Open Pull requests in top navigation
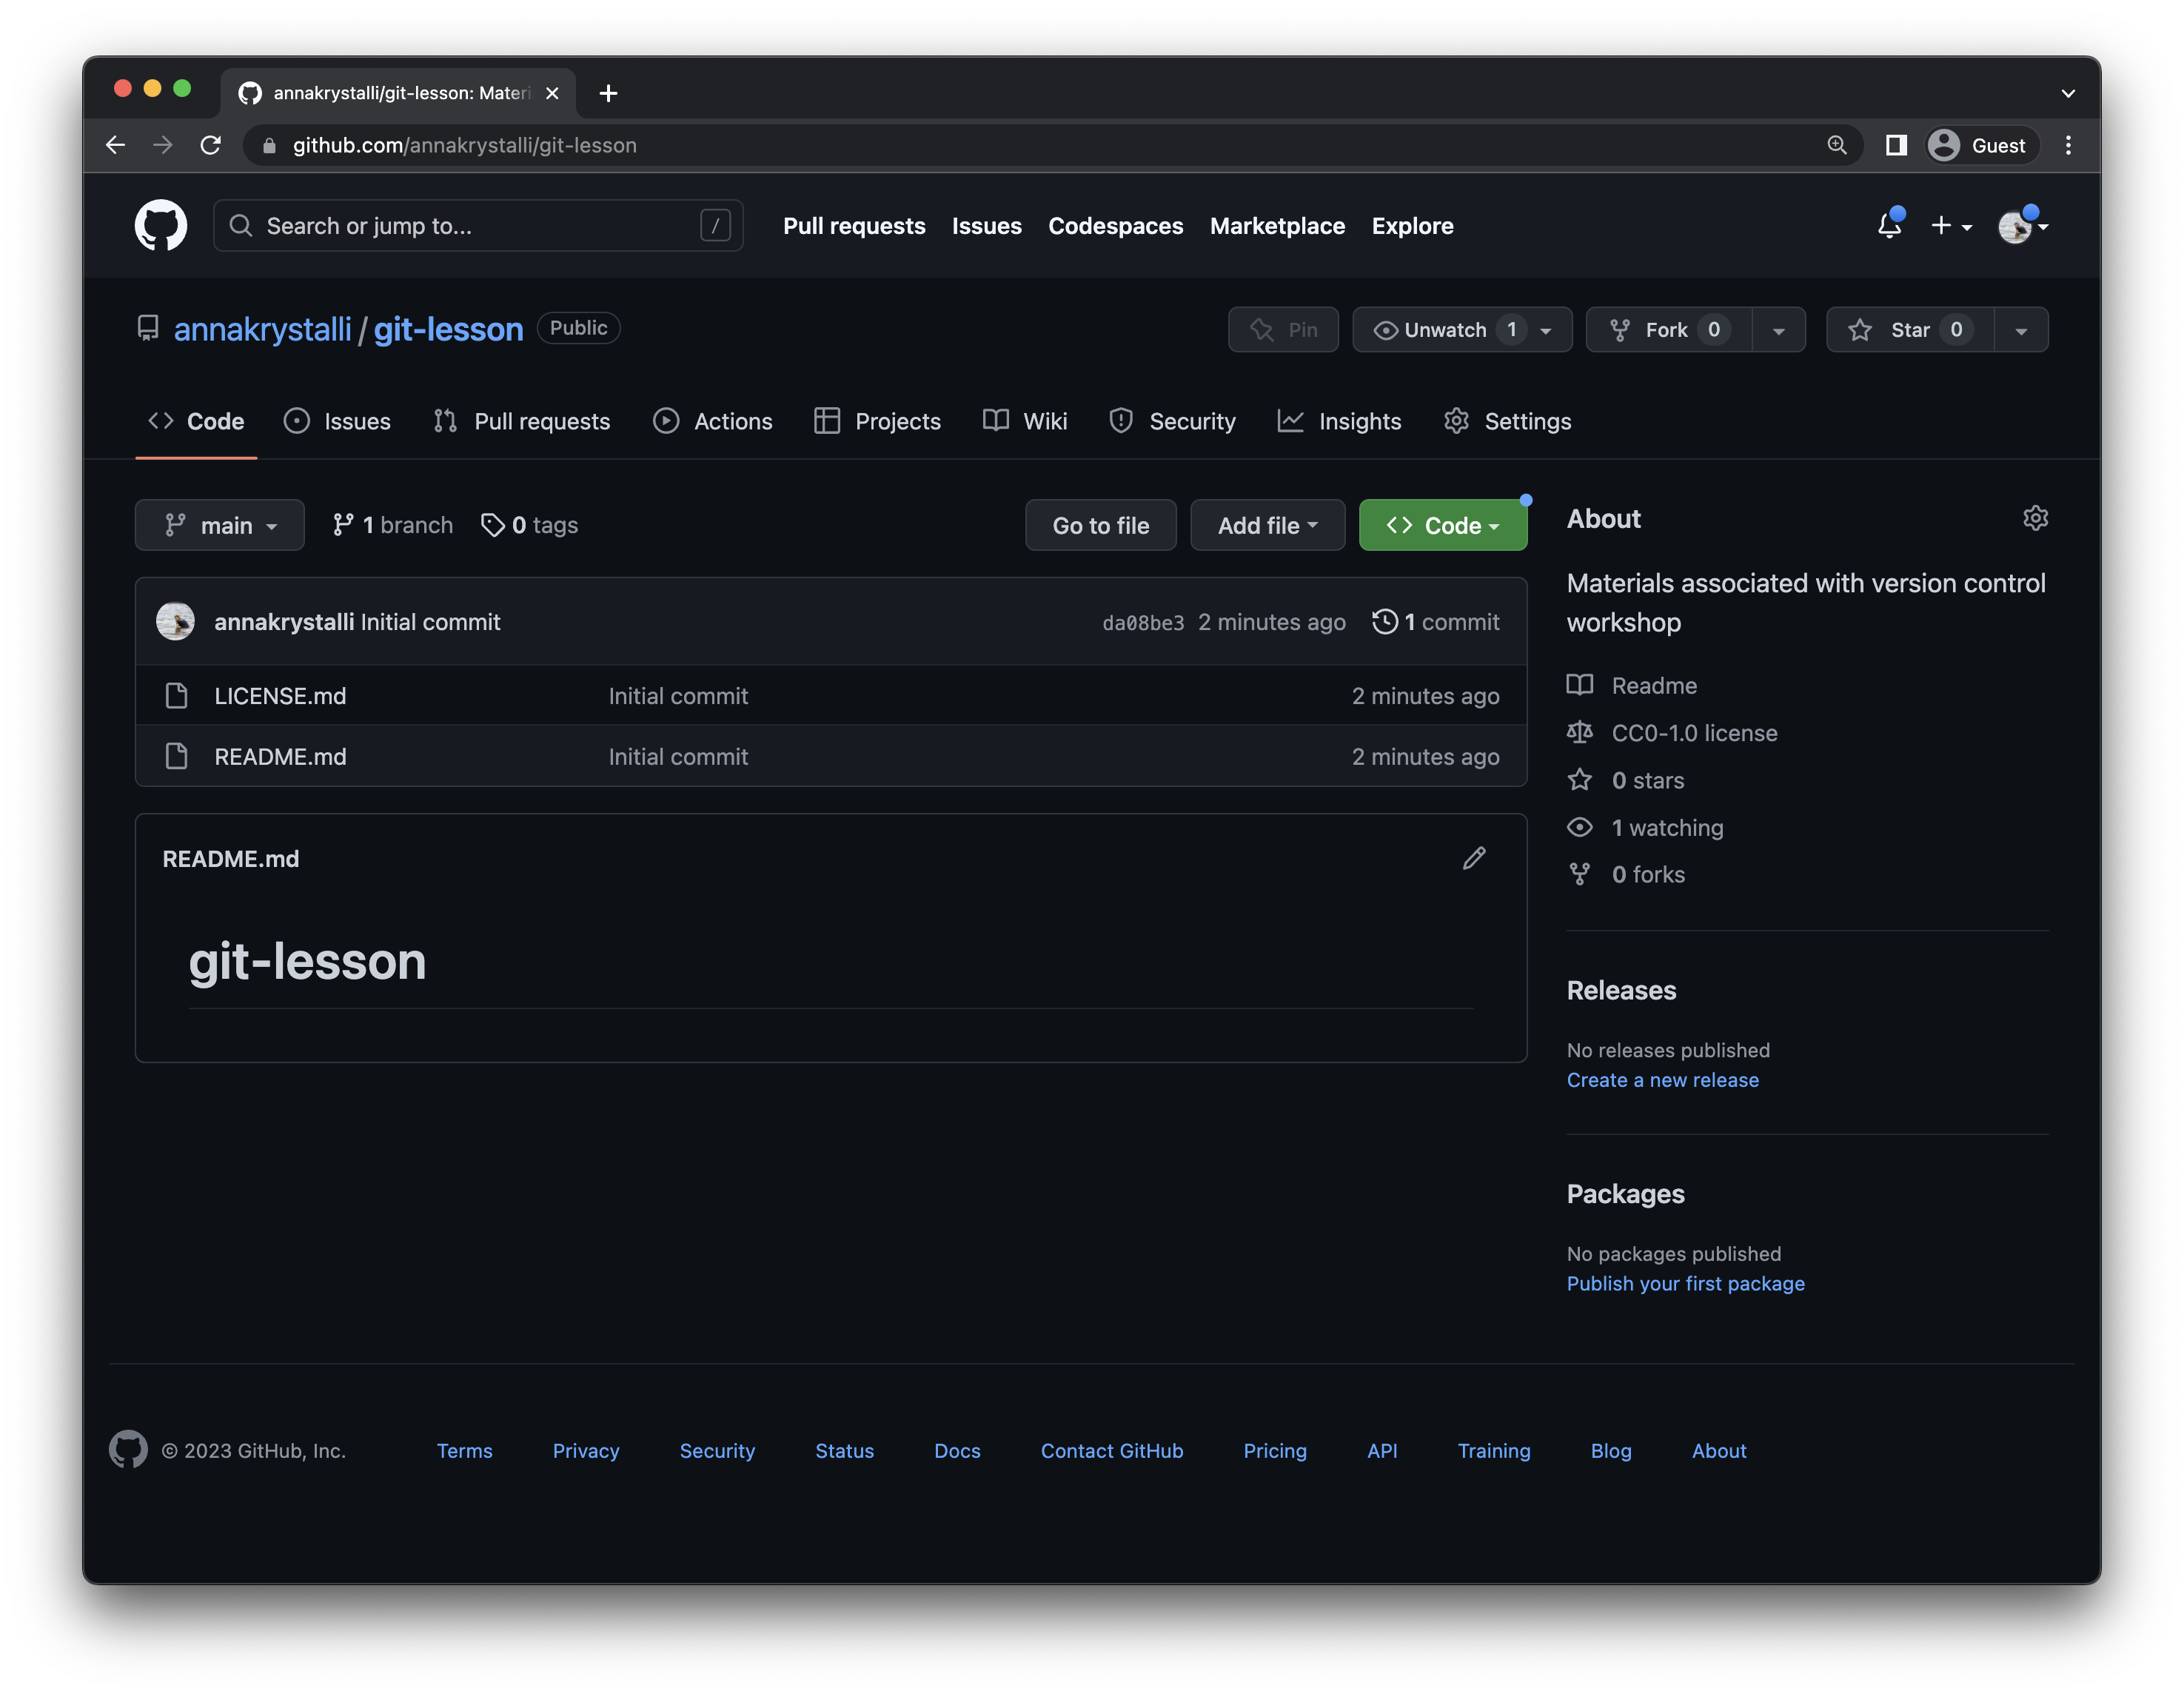Screen dimensions: 2184x1694 854,226
